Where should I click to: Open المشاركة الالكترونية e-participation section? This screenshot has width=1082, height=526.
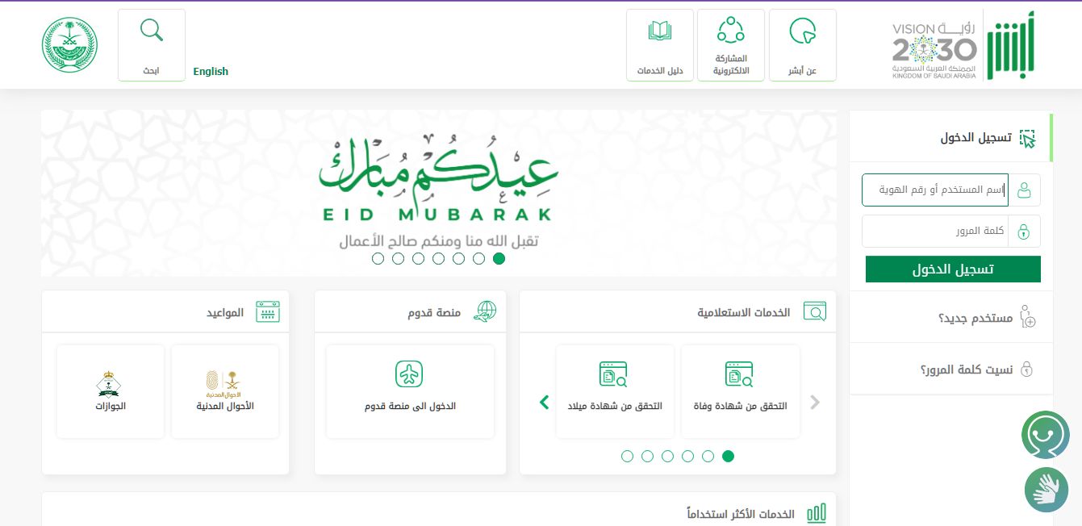pyautogui.click(x=731, y=44)
